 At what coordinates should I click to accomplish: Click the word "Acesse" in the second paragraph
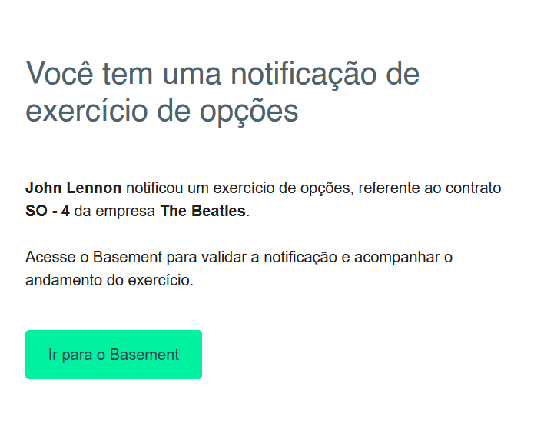click(48, 257)
